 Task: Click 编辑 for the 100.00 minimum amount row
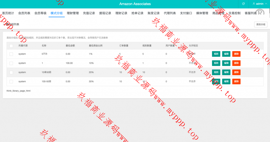click(226, 63)
